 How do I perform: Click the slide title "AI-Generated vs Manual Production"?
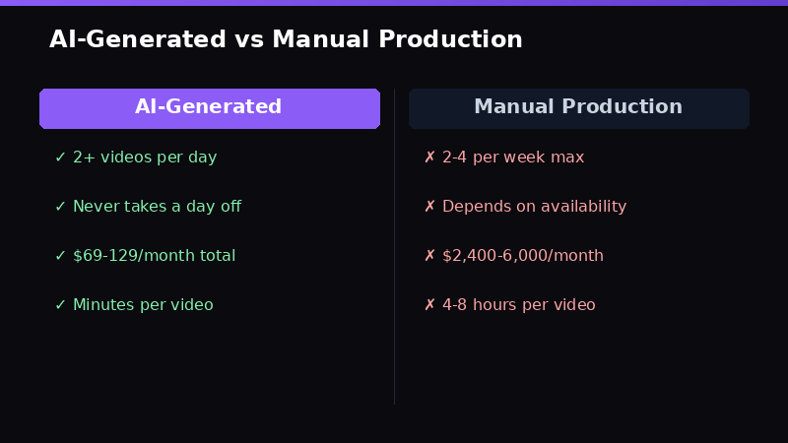pyautogui.click(x=286, y=39)
